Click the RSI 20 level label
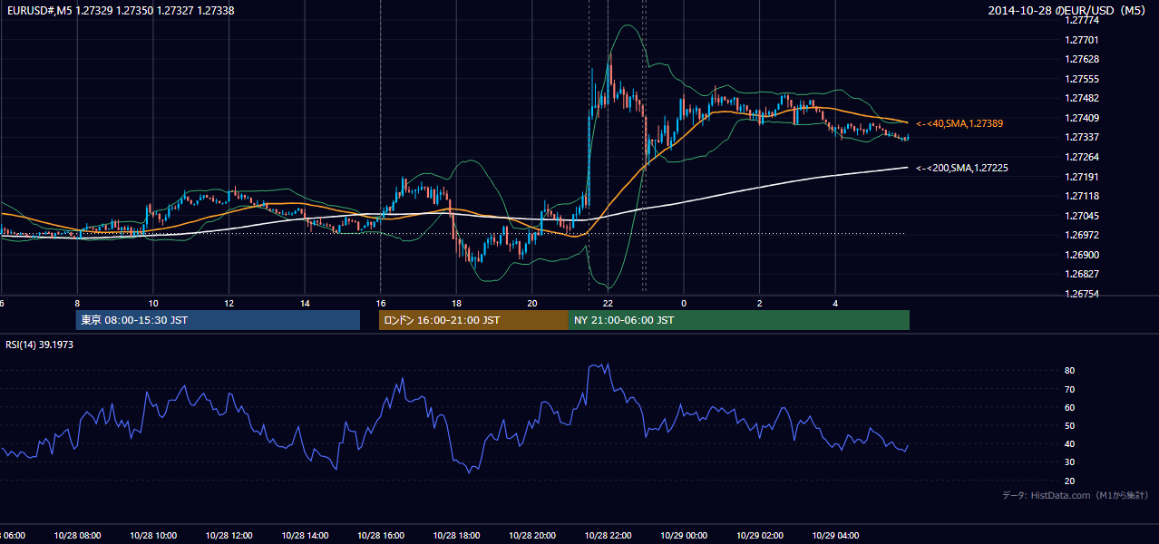The width and height of the screenshot is (1159, 544). pos(1069,481)
